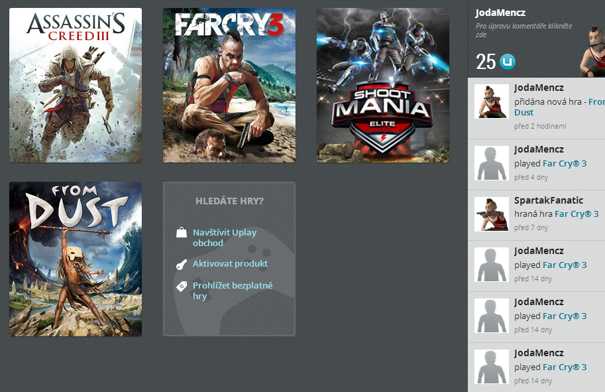Click the JodaMencz profile name at sidebar top
The image size is (605, 392).
500,13
